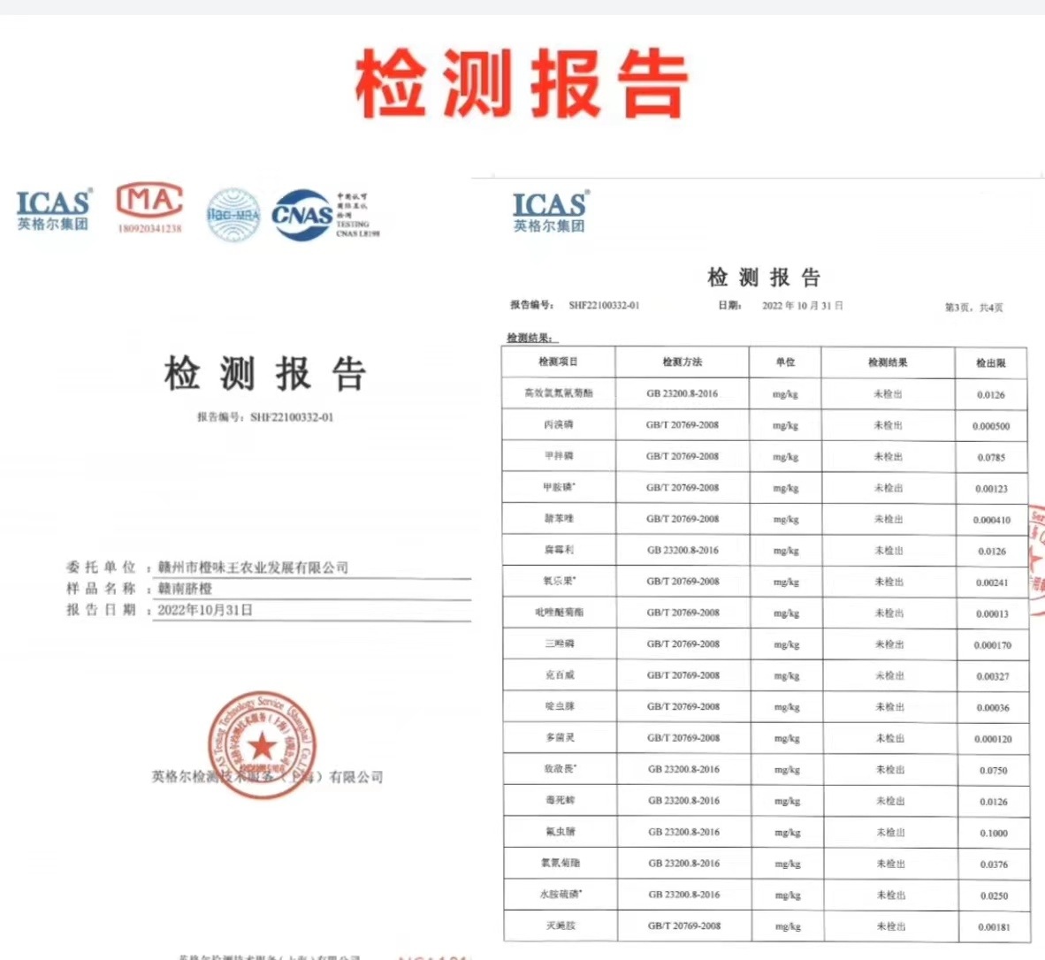Click the detection limit value 0.00123

click(992, 489)
